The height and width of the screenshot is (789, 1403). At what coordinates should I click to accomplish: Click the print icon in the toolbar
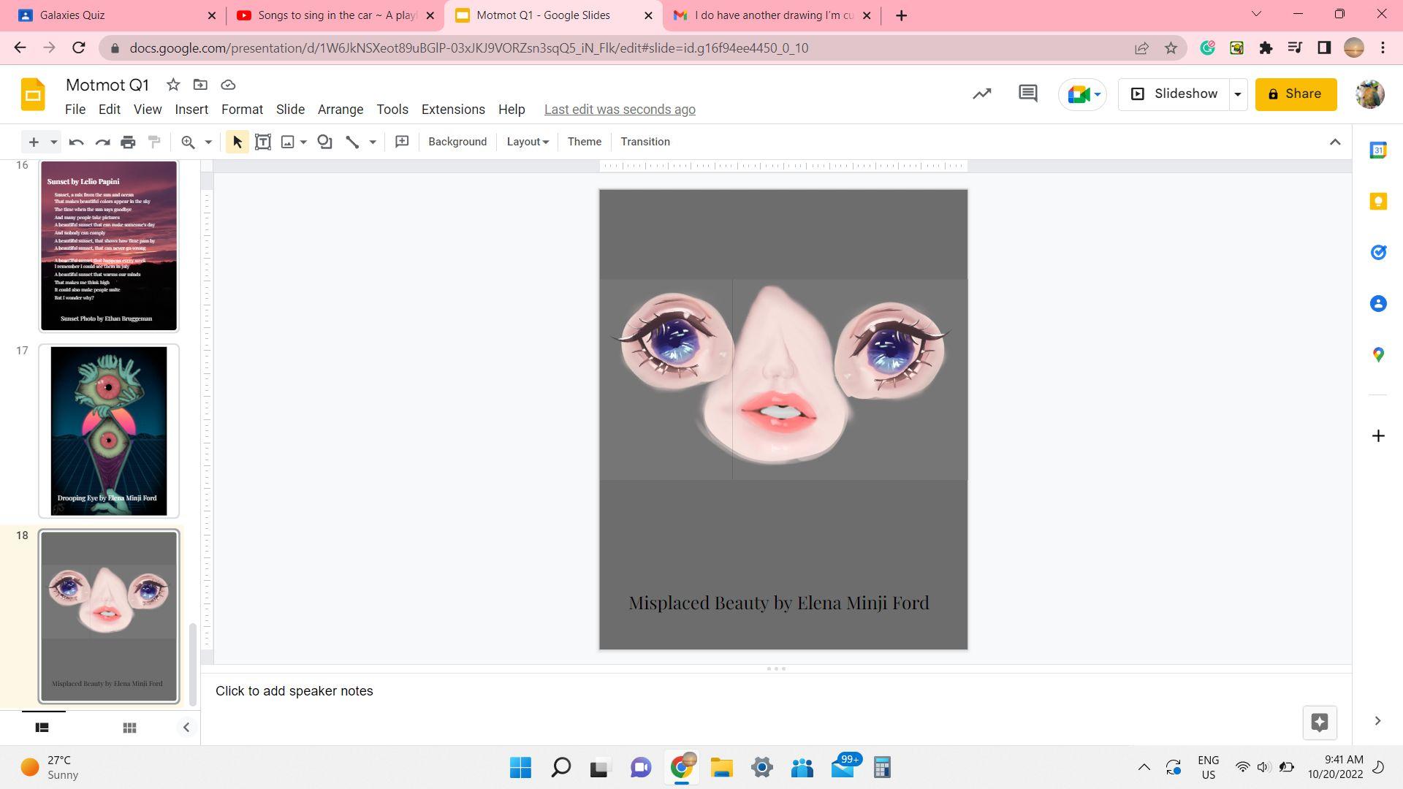(128, 142)
